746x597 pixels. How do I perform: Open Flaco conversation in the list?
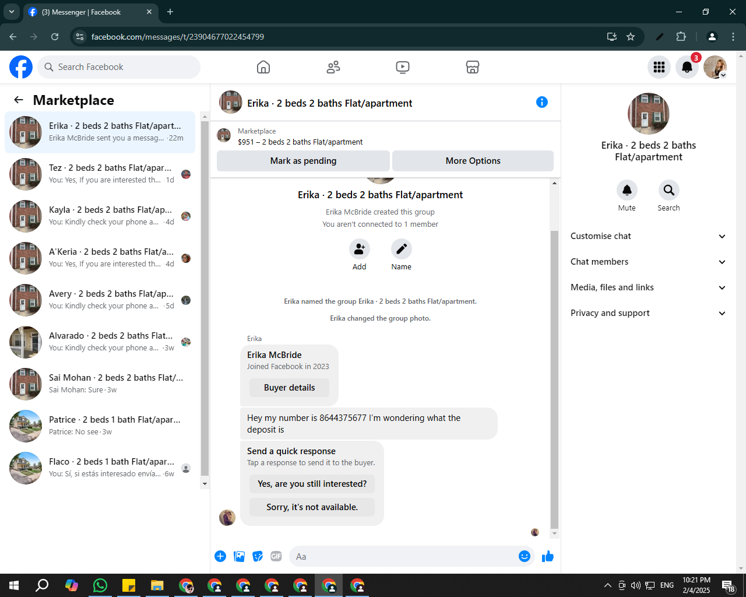coord(100,468)
